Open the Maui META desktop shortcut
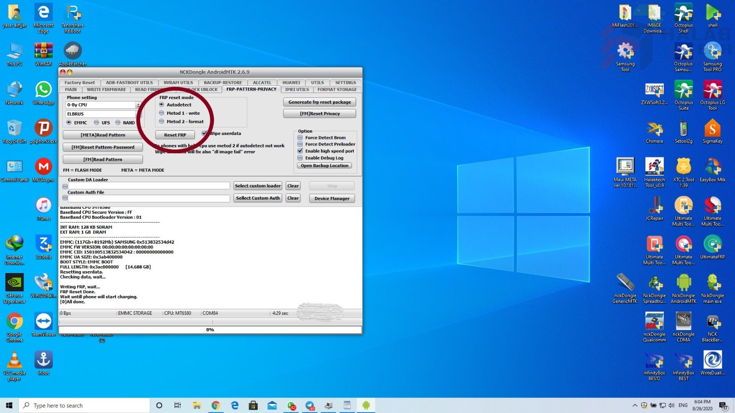 (x=625, y=173)
